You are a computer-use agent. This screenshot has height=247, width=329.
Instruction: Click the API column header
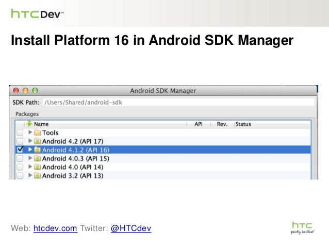point(199,124)
